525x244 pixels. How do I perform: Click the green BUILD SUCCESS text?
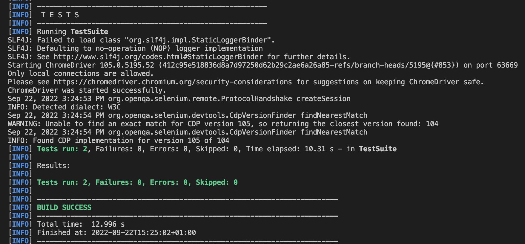pyautogui.click(x=64, y=208)
